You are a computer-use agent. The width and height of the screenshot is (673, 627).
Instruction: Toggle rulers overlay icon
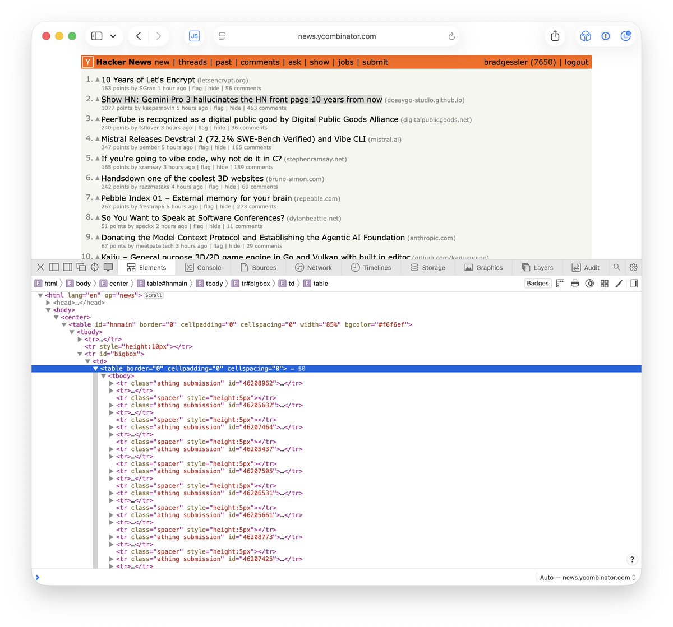click(560, 284)
